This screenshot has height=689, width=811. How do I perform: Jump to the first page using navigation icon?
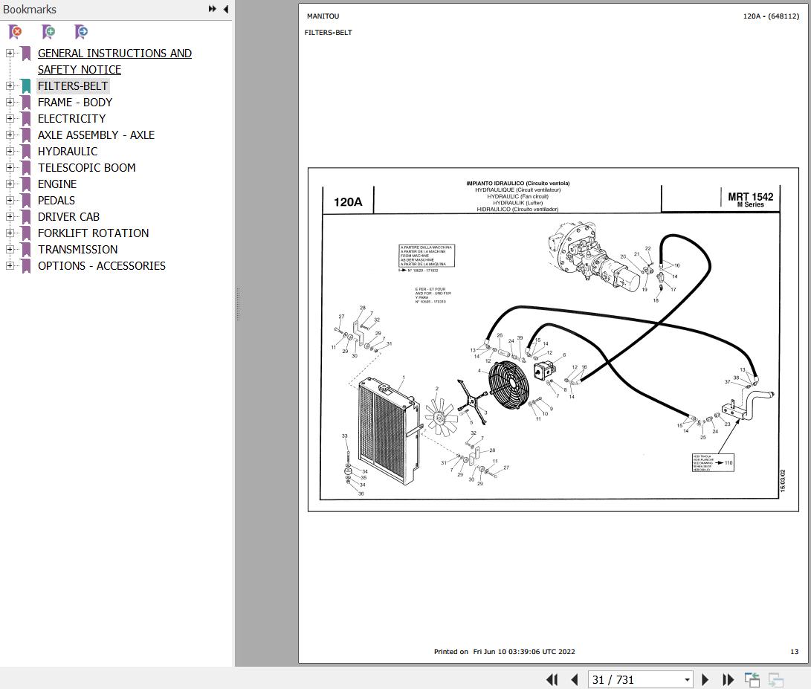[552, 679]
